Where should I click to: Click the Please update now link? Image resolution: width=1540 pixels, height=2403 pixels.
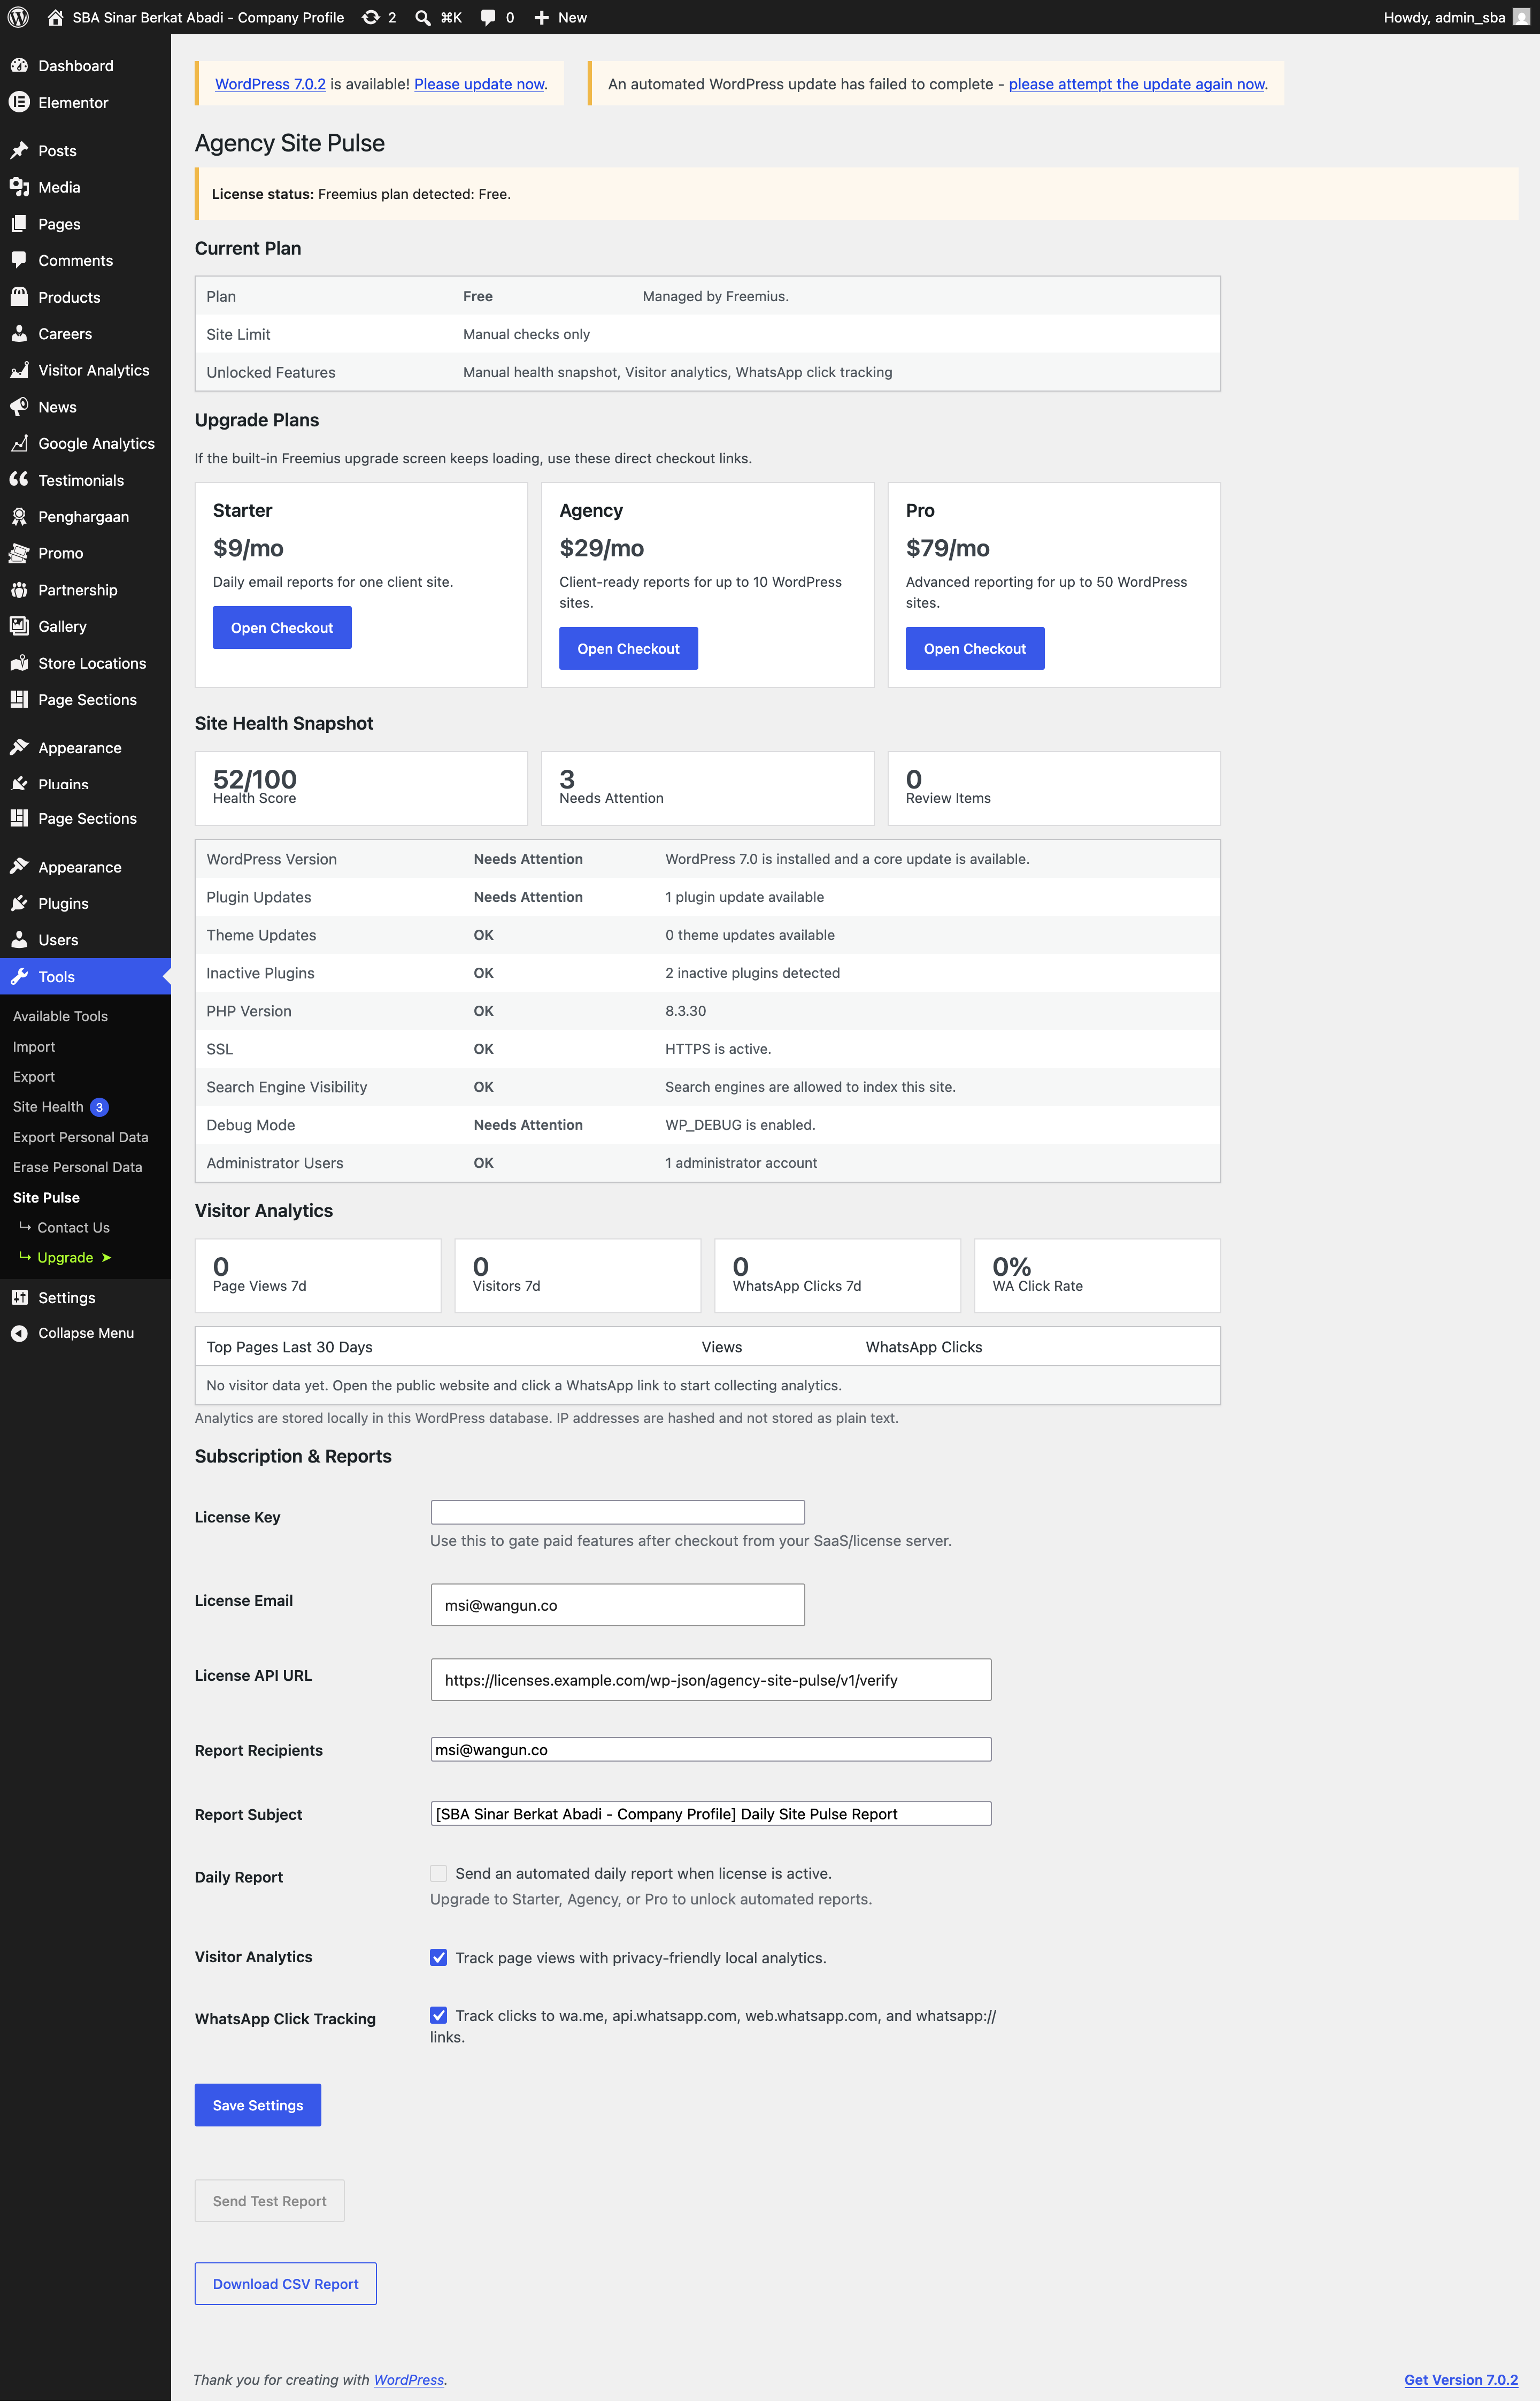click(x=479, y=84)
